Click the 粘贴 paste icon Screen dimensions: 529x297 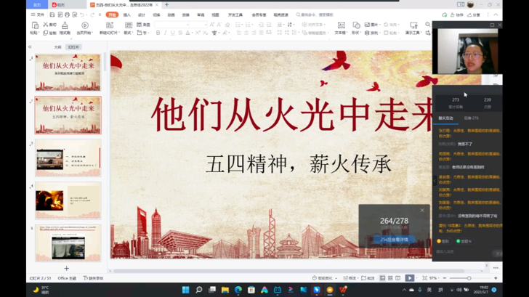(33, 25)
